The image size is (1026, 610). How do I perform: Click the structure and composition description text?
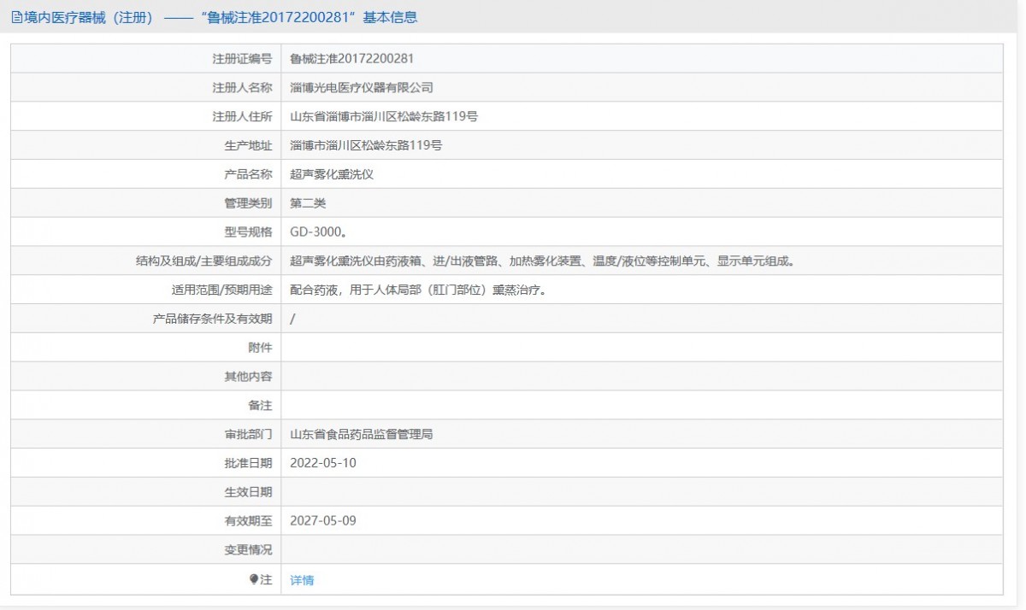pos(542,261)
